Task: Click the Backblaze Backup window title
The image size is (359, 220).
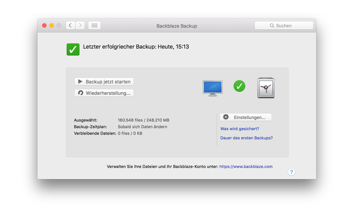Action: 177,26
